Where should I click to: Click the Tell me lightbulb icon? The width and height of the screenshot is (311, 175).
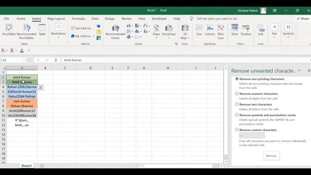pyautogui.click(x=191, y=18)
